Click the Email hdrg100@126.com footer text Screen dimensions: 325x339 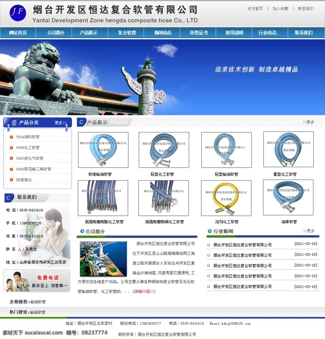point(230,324)
